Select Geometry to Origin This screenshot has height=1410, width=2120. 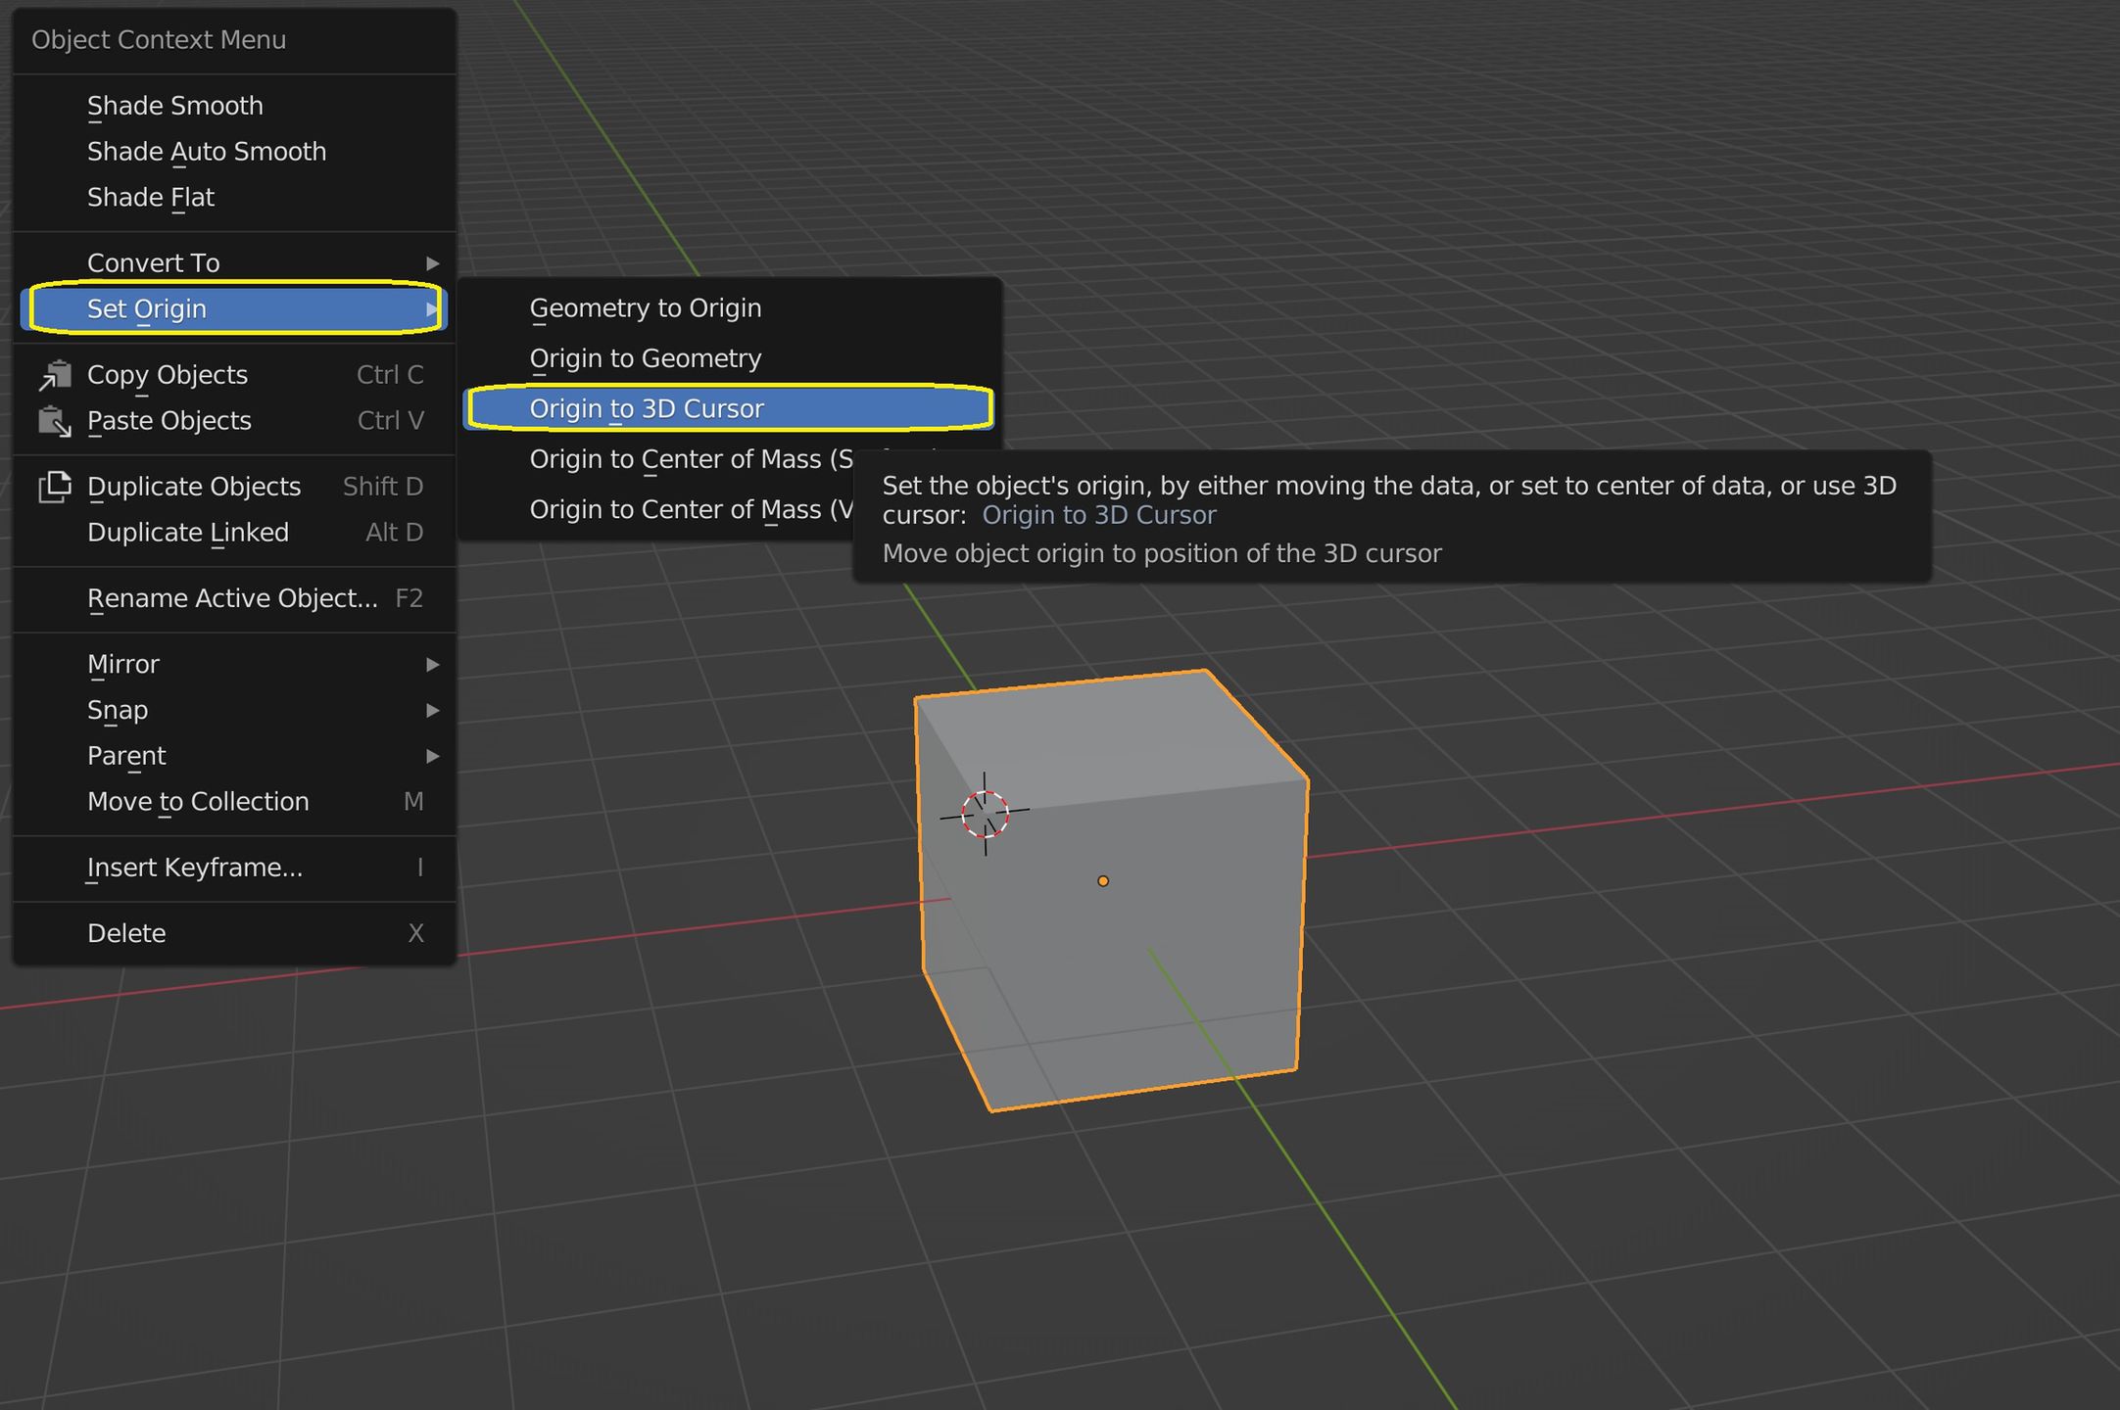pyautogui.click(x=645, y=307)
